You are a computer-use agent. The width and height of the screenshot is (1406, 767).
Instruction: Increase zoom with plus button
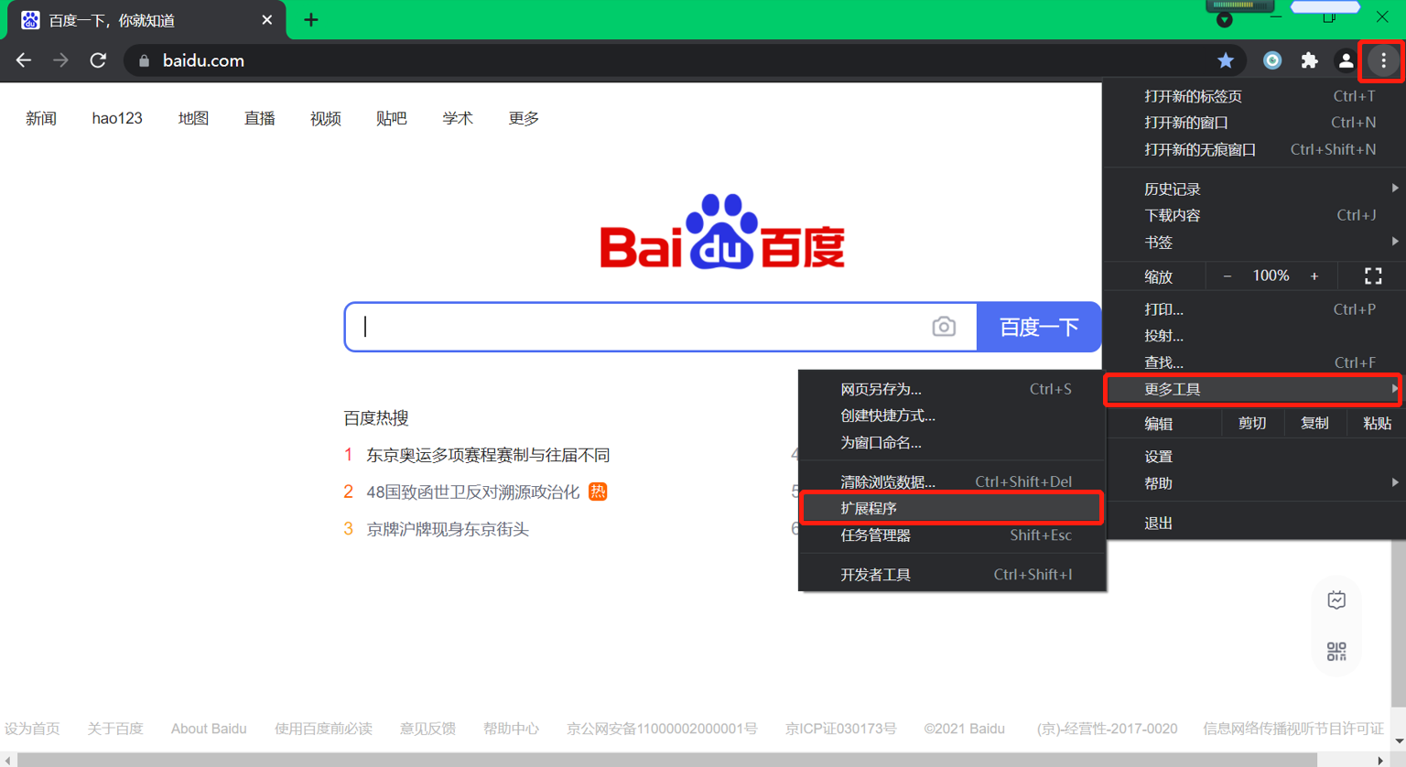click(x=1314, y=275)
